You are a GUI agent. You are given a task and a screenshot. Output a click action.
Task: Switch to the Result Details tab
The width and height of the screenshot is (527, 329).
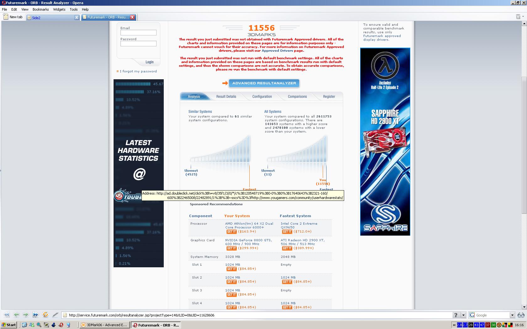point(226,97)
